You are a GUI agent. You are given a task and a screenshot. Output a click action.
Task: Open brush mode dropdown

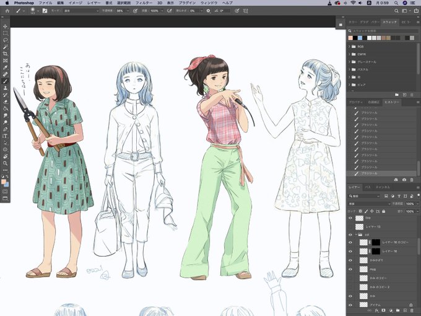tap(81, 11)
